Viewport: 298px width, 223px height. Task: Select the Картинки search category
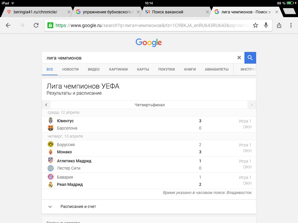118,69
